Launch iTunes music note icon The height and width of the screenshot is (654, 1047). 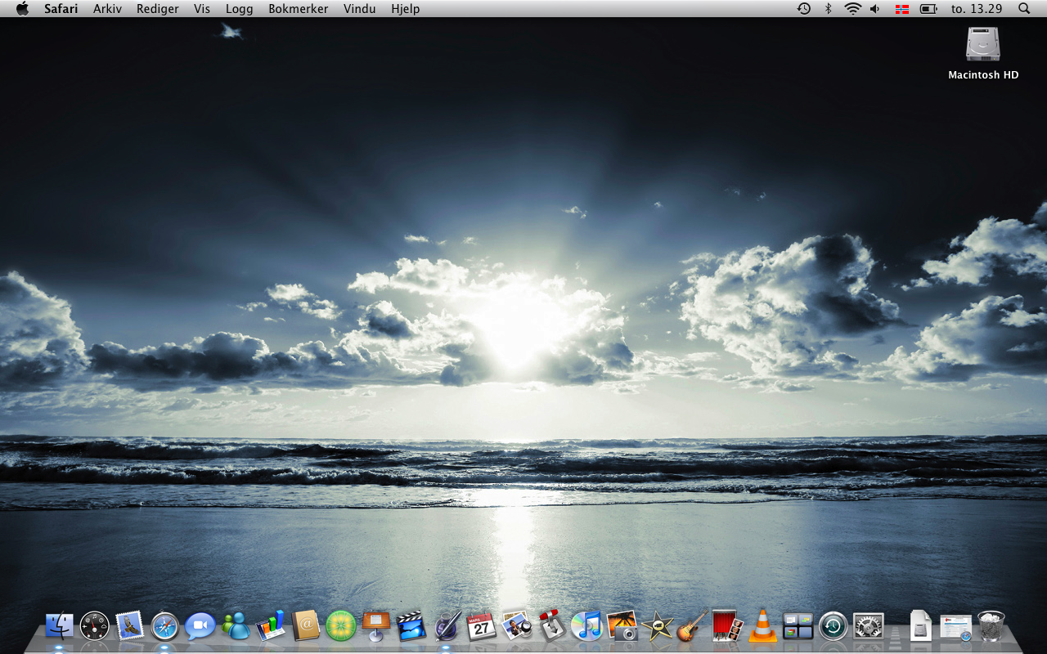[586, 626]
